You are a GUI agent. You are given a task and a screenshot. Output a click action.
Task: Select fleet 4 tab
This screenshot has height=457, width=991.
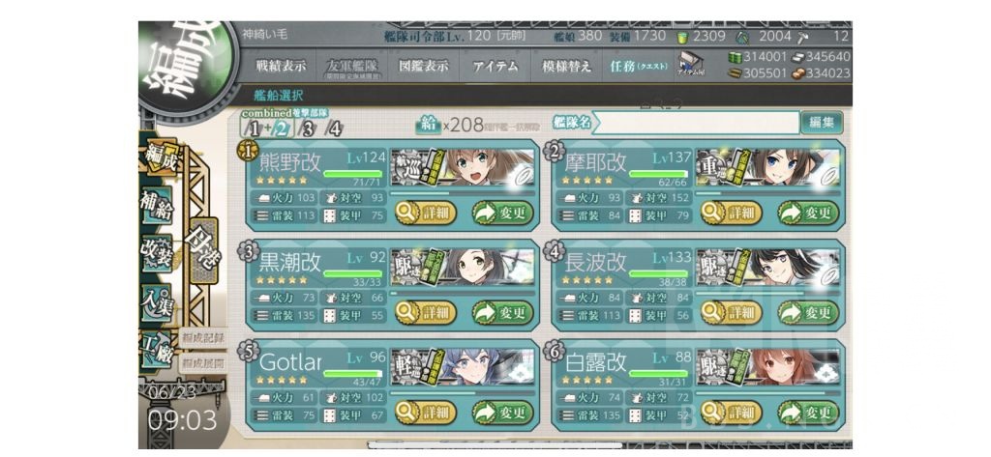[x=334, y=129]
